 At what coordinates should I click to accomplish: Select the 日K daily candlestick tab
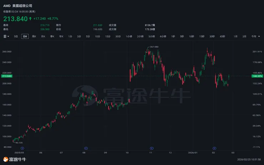pyautogui.click(x=25, y=36)
